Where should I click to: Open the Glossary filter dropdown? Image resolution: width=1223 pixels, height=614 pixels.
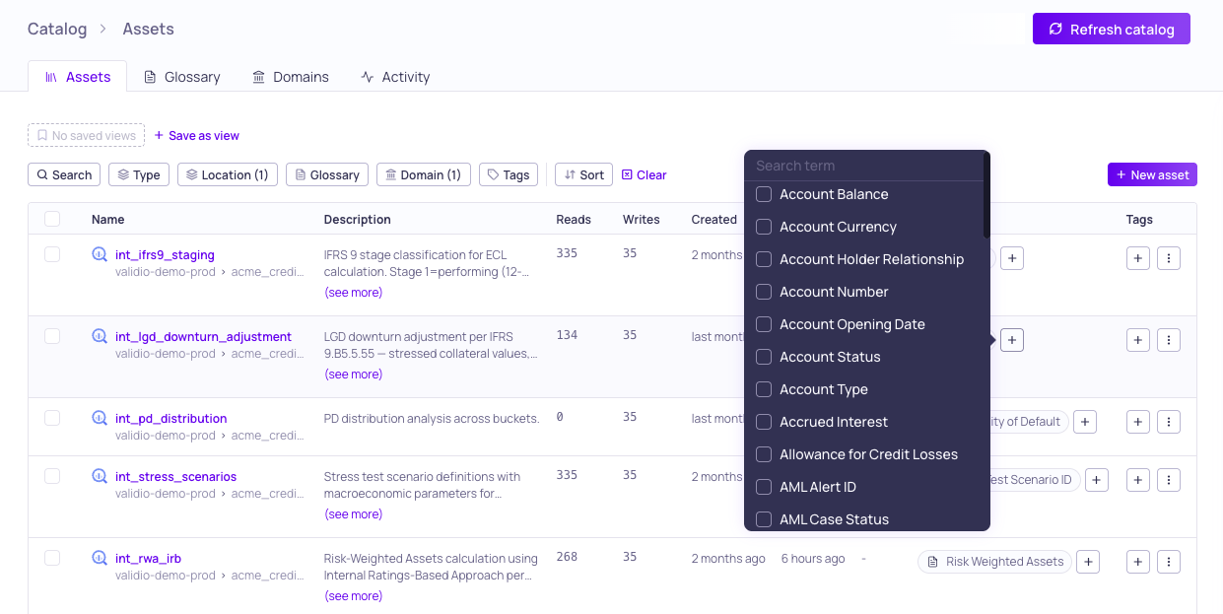tap(327, 174)
